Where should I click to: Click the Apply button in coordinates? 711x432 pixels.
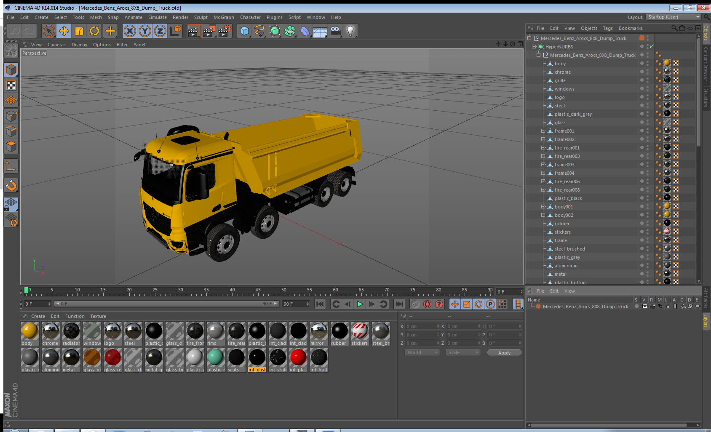point(504,353)
